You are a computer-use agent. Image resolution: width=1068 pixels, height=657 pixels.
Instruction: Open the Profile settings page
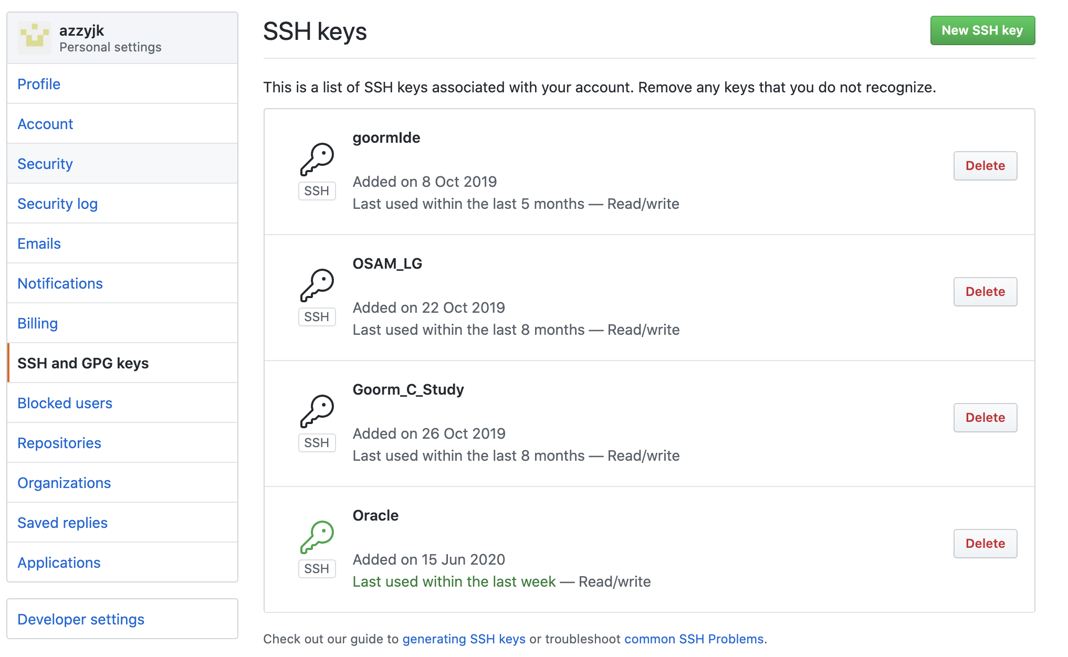click(39, 84)
